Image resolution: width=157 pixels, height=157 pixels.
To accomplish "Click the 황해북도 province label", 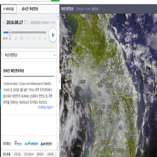I will click(96, 43).
